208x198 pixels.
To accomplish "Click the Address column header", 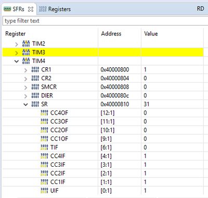I will point(111,33).
